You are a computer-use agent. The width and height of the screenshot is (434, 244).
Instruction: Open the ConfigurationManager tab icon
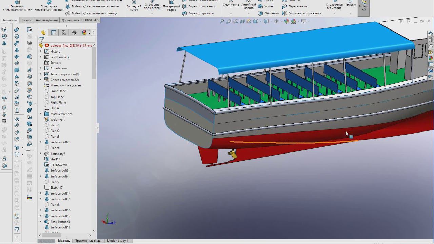coord(64,33)
